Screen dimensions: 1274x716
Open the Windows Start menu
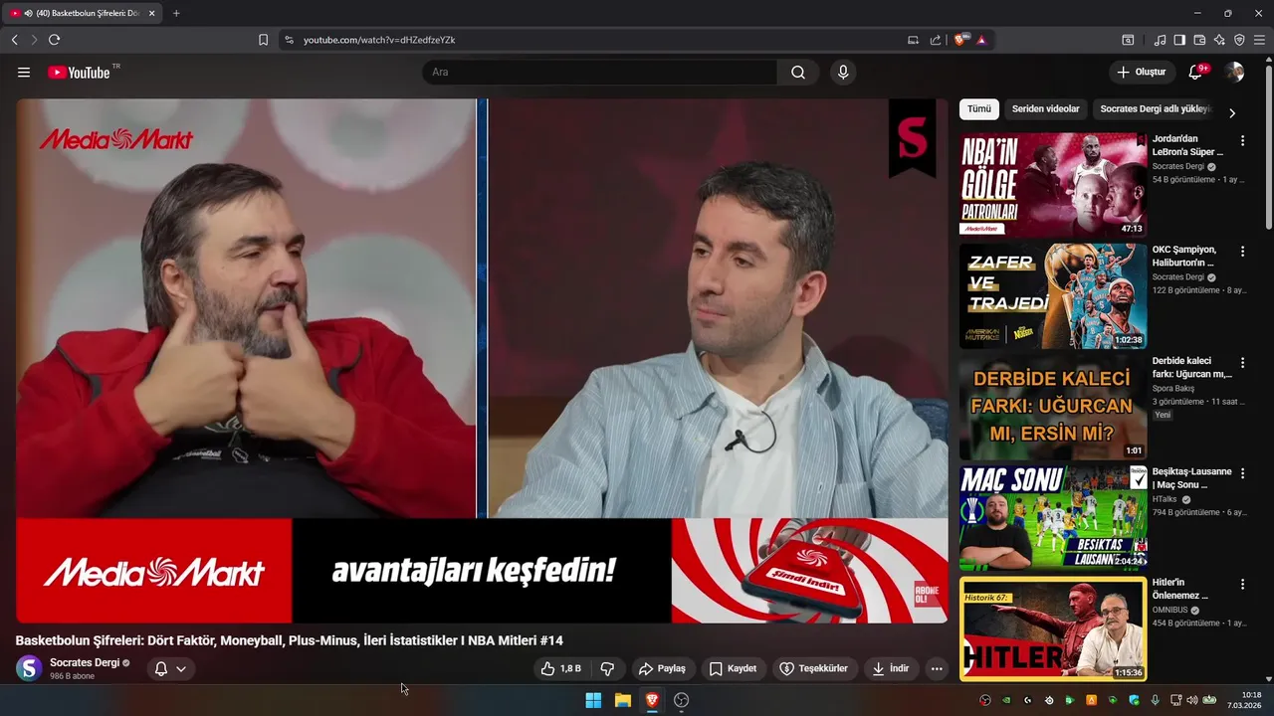click(x=593, y=700)
